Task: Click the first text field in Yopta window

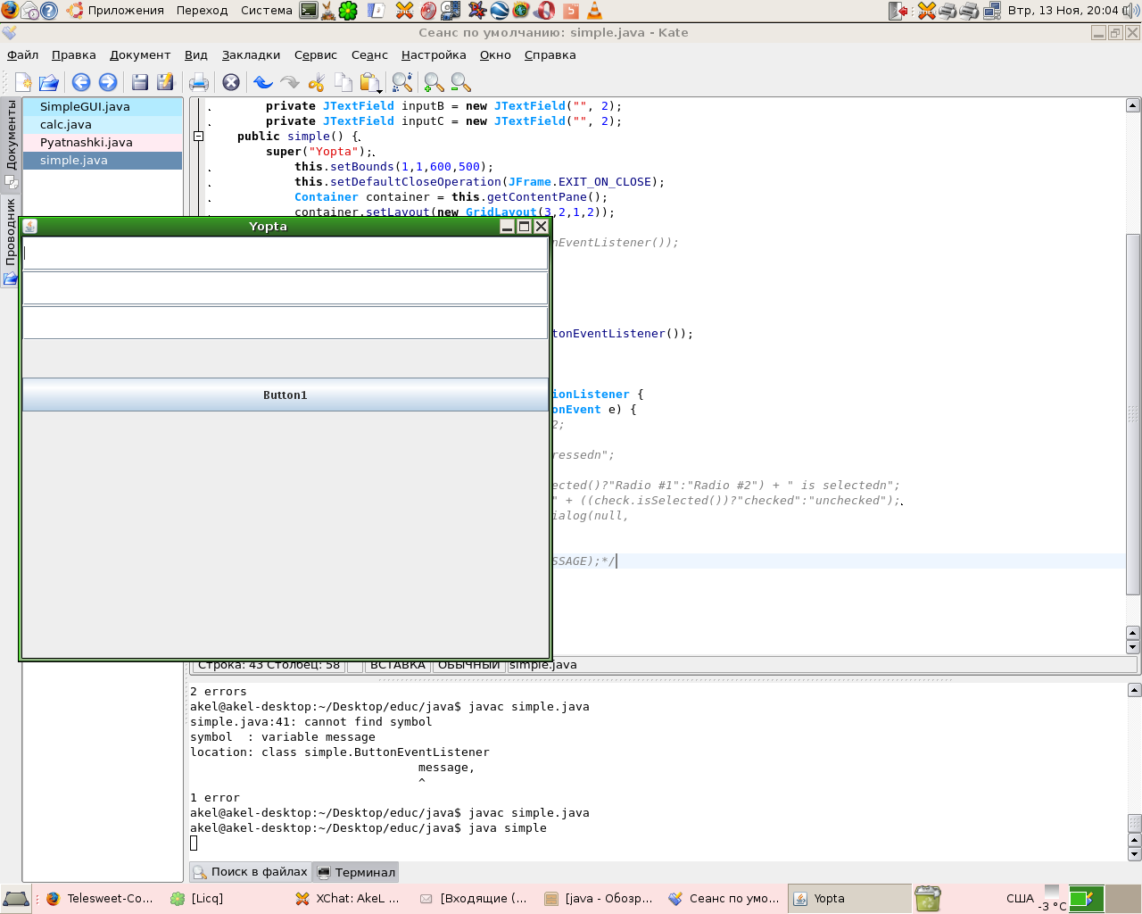Action: coord(285,253)
